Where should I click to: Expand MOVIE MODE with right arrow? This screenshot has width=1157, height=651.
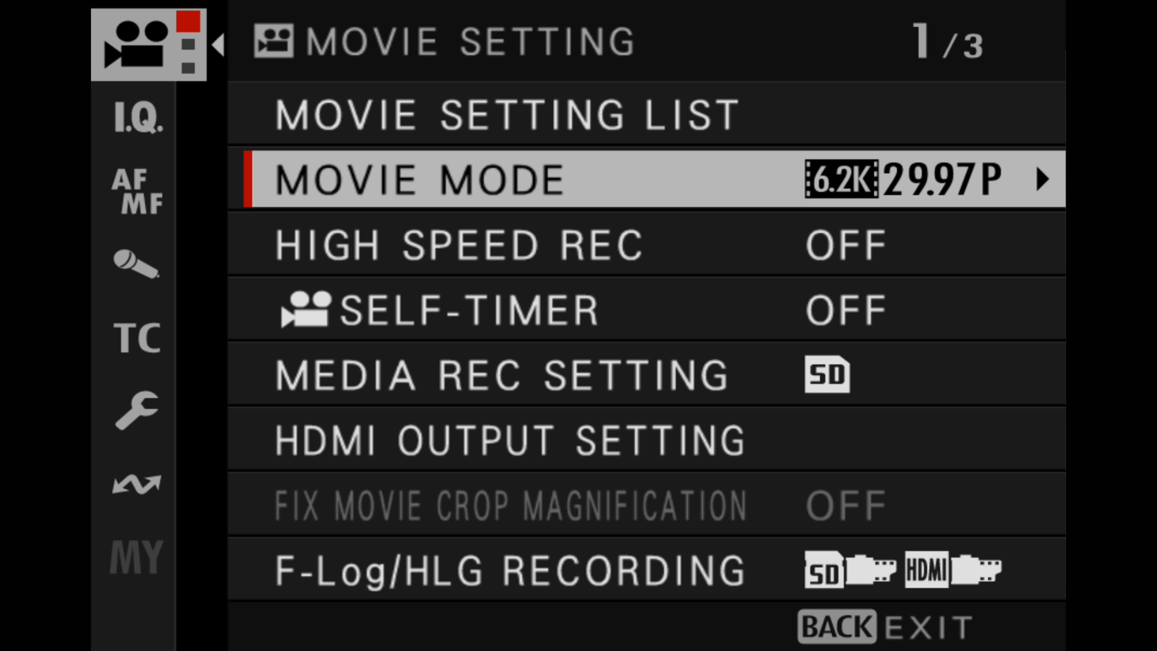pos(1043,180)
